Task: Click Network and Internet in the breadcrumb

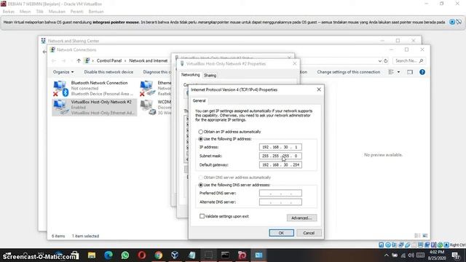Action: pos(149,60)
